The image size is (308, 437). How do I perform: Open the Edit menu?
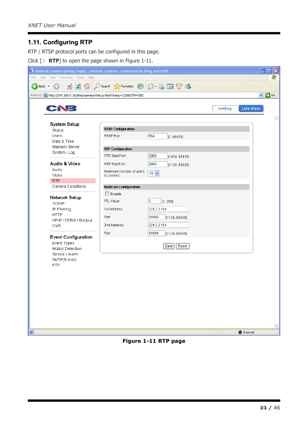tap(43, 78)
